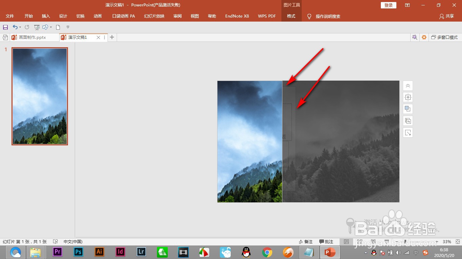Open the 动画 ribbon tab
This screenshot has height=259, width=462.
[98, 16]
